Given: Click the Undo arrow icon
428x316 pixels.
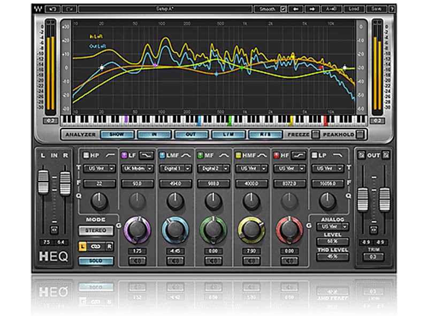Looking at the screenshot, I should point(52,9).
